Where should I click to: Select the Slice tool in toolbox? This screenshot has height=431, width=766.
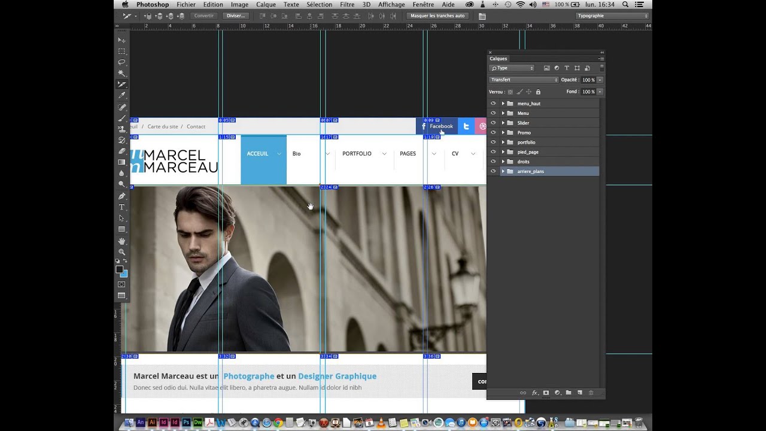pyautogui.click(x=121, y=84)
